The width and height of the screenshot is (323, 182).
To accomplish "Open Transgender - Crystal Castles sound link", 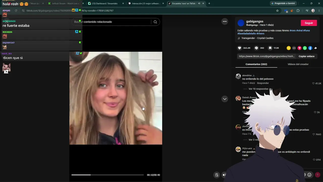I will click(257, 38).
